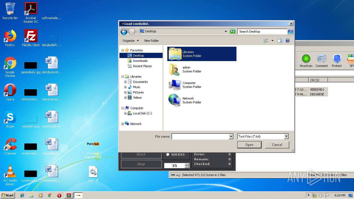Expand the Music library node
This screenshot has width=354, height=199.
coord(125,87)
